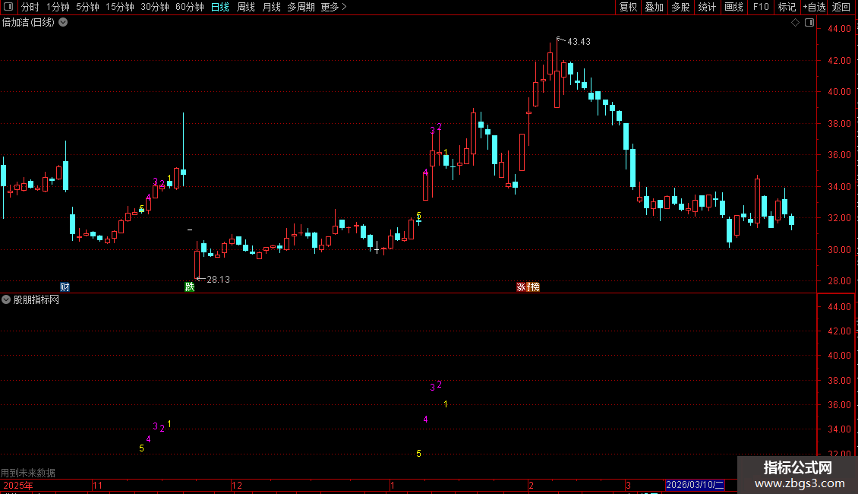Screen dimensions: 858x494
Task: Click the 倍加洁(日线) chart title
Action: [x=28, y=23]
